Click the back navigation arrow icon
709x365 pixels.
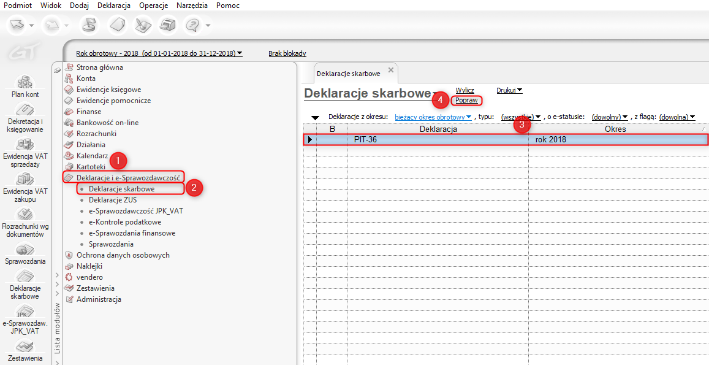click(x=17, y=25)
